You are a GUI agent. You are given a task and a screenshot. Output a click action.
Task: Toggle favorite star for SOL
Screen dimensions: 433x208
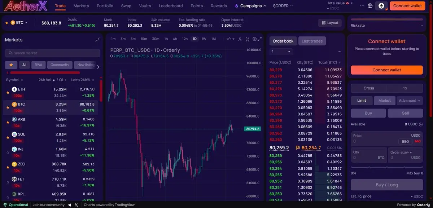[x=8, y=137]
